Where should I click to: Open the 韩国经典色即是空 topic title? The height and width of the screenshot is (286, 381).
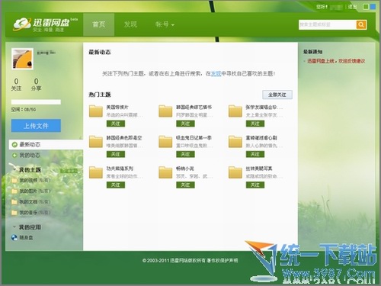124,137
